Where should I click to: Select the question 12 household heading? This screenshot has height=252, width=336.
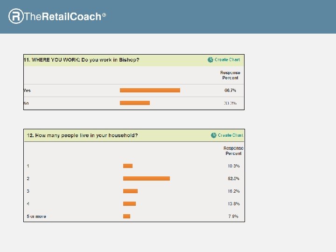pyautogui.click(x=83, y=135)
